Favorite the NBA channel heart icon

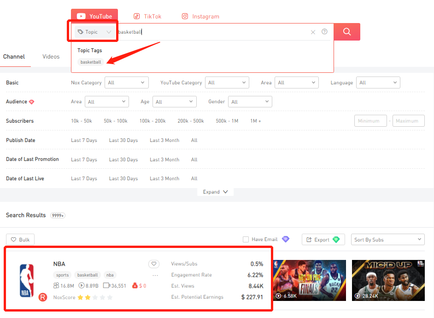click(154, 264)
